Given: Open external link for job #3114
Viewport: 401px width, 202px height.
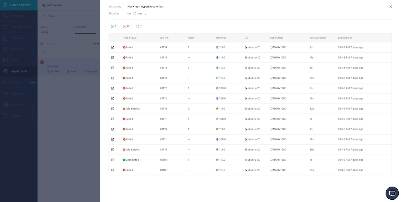Looking at the screenshot, I should click(113, 47).
